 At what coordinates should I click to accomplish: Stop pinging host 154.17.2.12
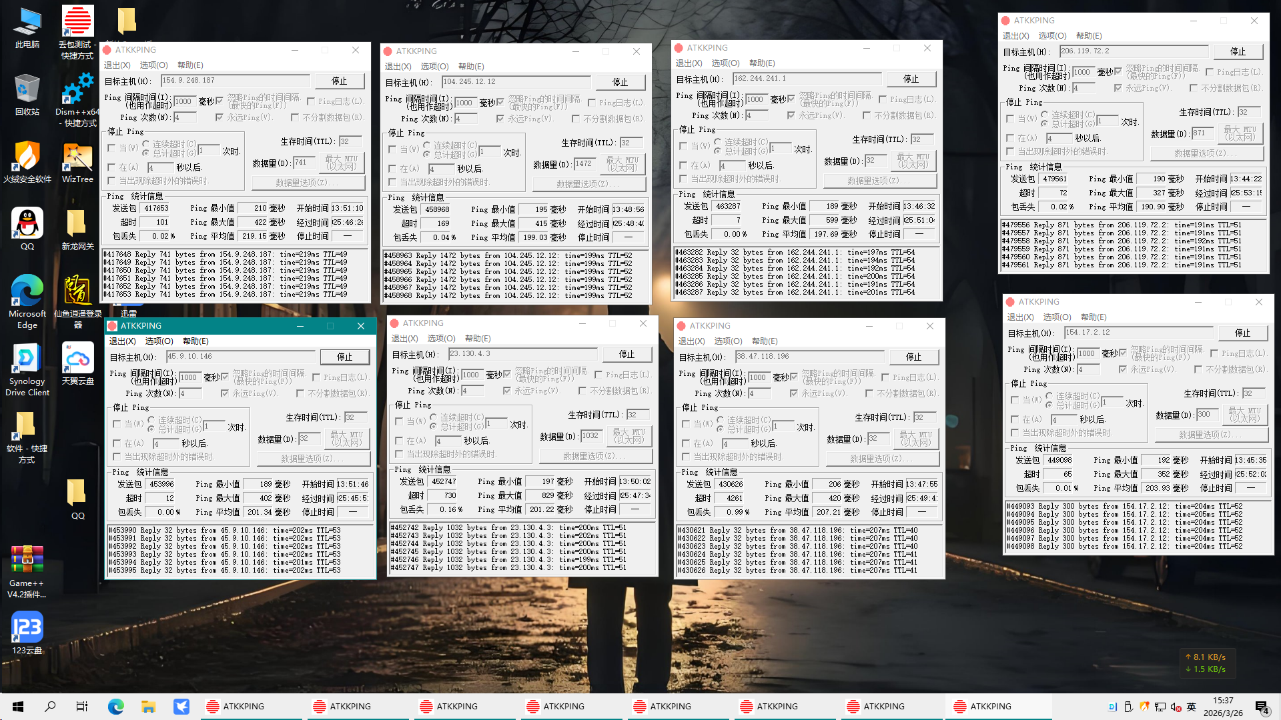(x=1243, y=333)
